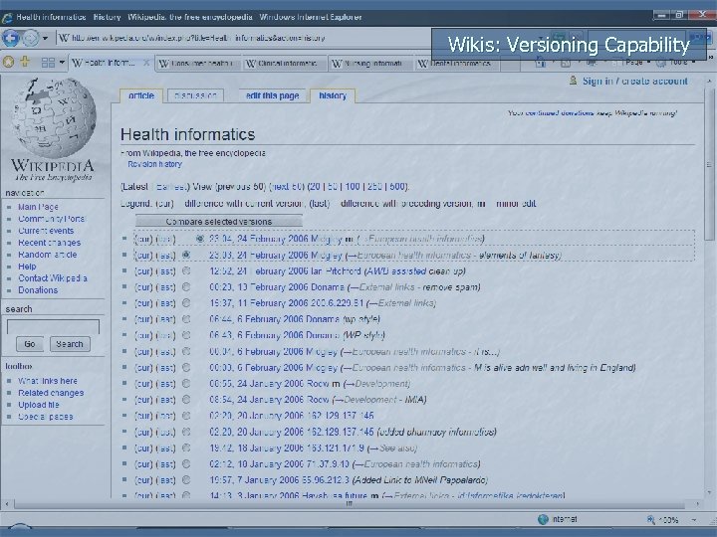
Task: Select the radio button for 19:37, 11 February revision
Action: coord(185,302)
